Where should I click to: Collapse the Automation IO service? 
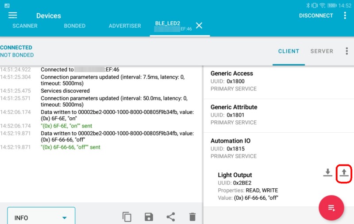coord(279,149)
